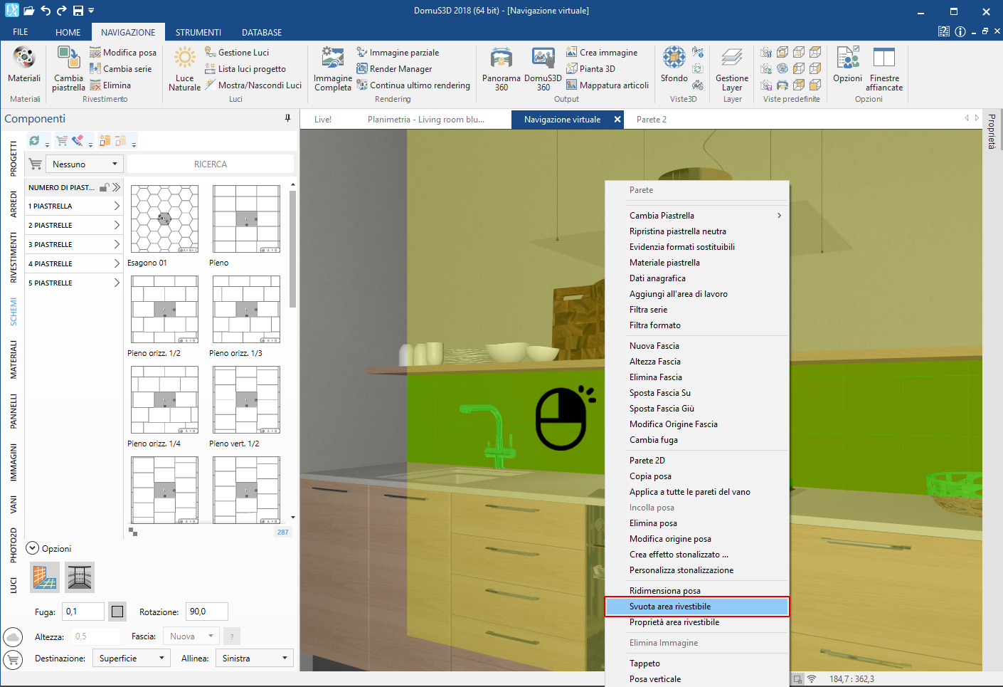Switch to the HOME ribbon tab
Viewport: 1003px width, 687px height.
pos(68,32)
